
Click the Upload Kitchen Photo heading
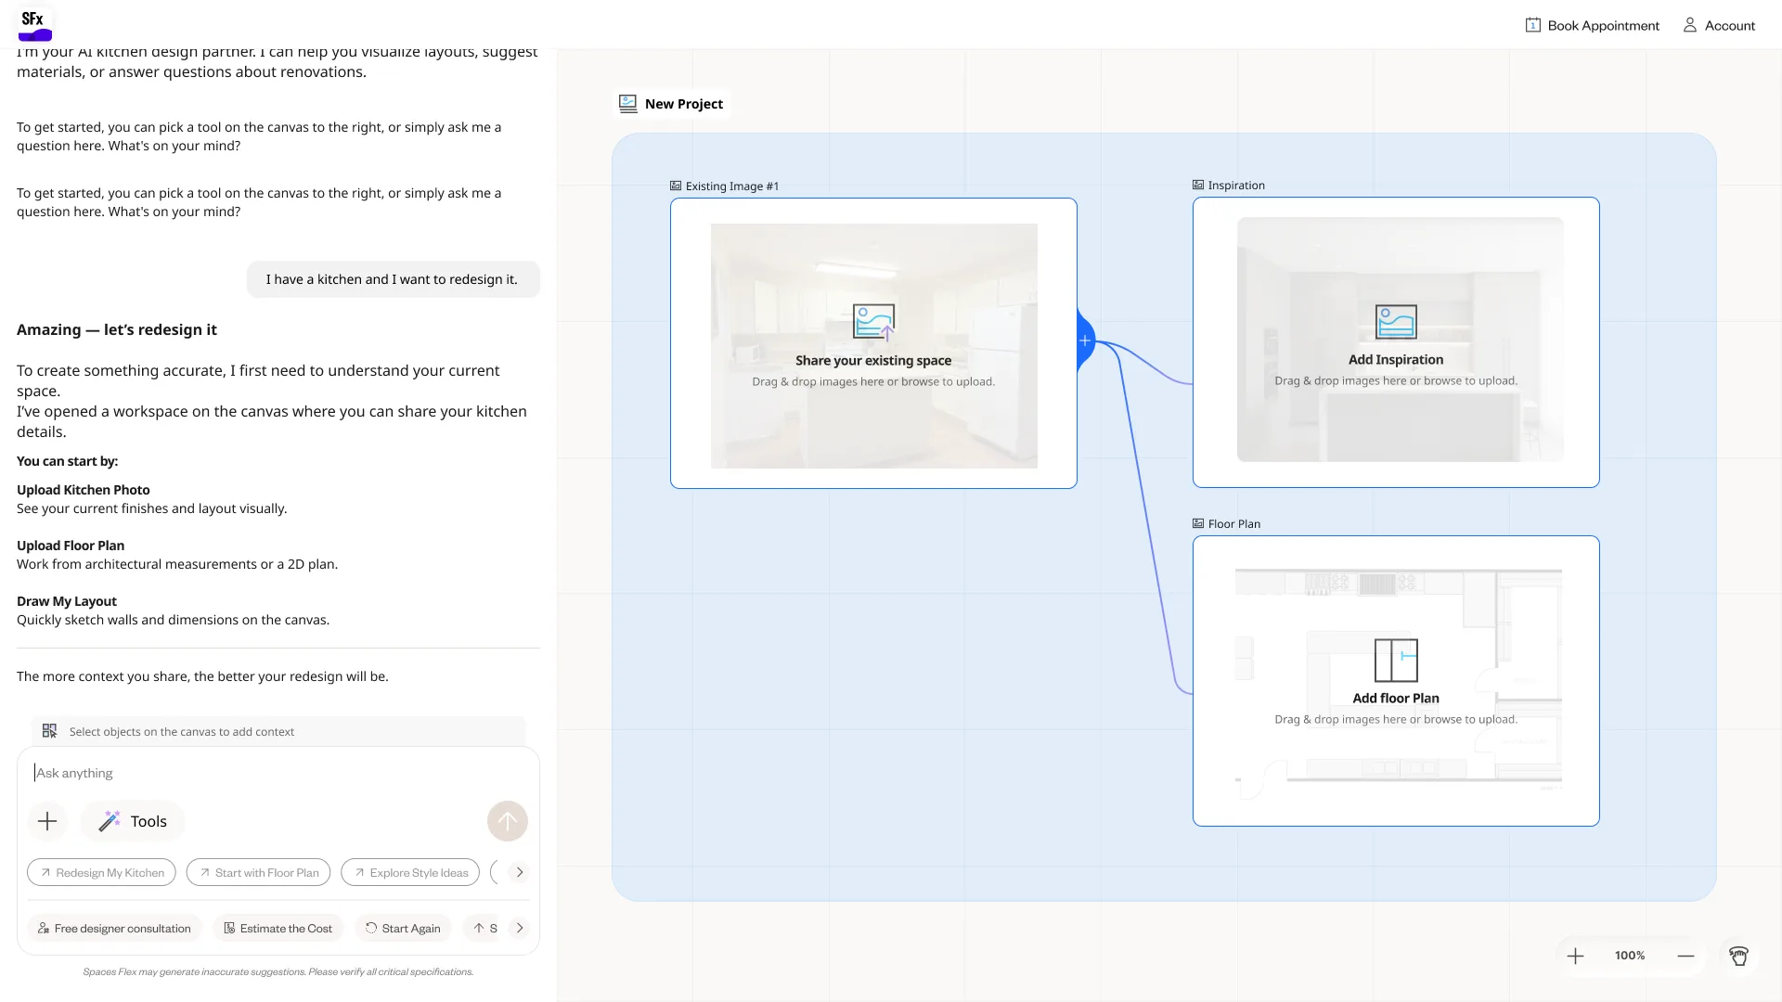tap(84, 490)
